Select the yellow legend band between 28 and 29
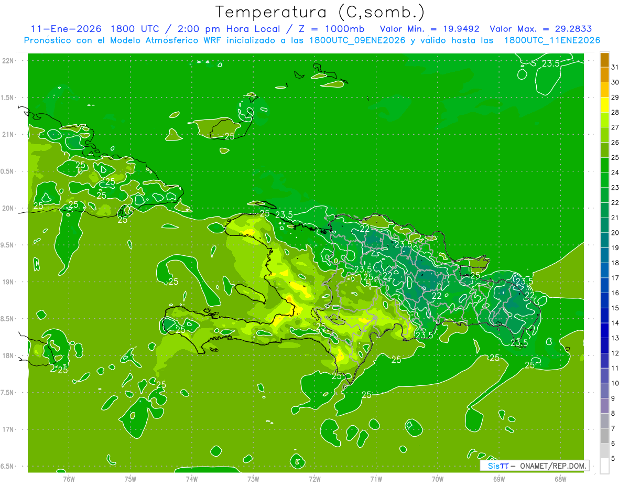629x486 pixels. pos(604,105)
